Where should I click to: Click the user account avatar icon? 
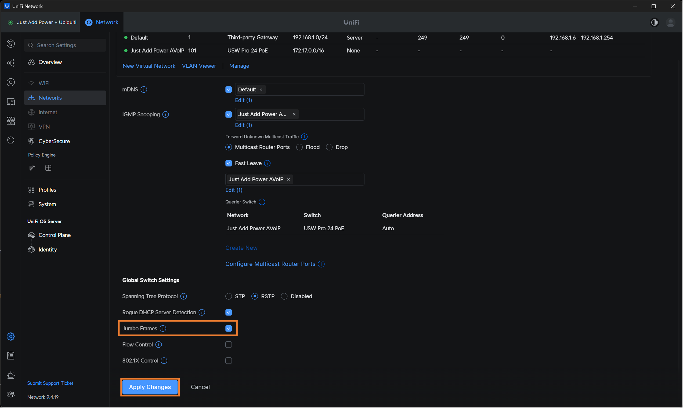pyautogui.click(x=670, y=22)
